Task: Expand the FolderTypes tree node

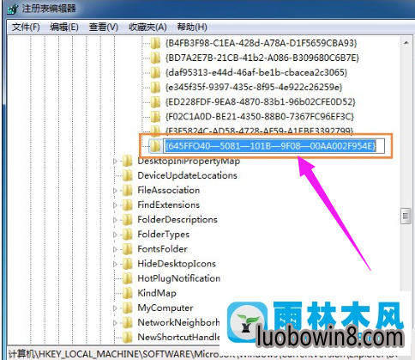Action: 115,235
